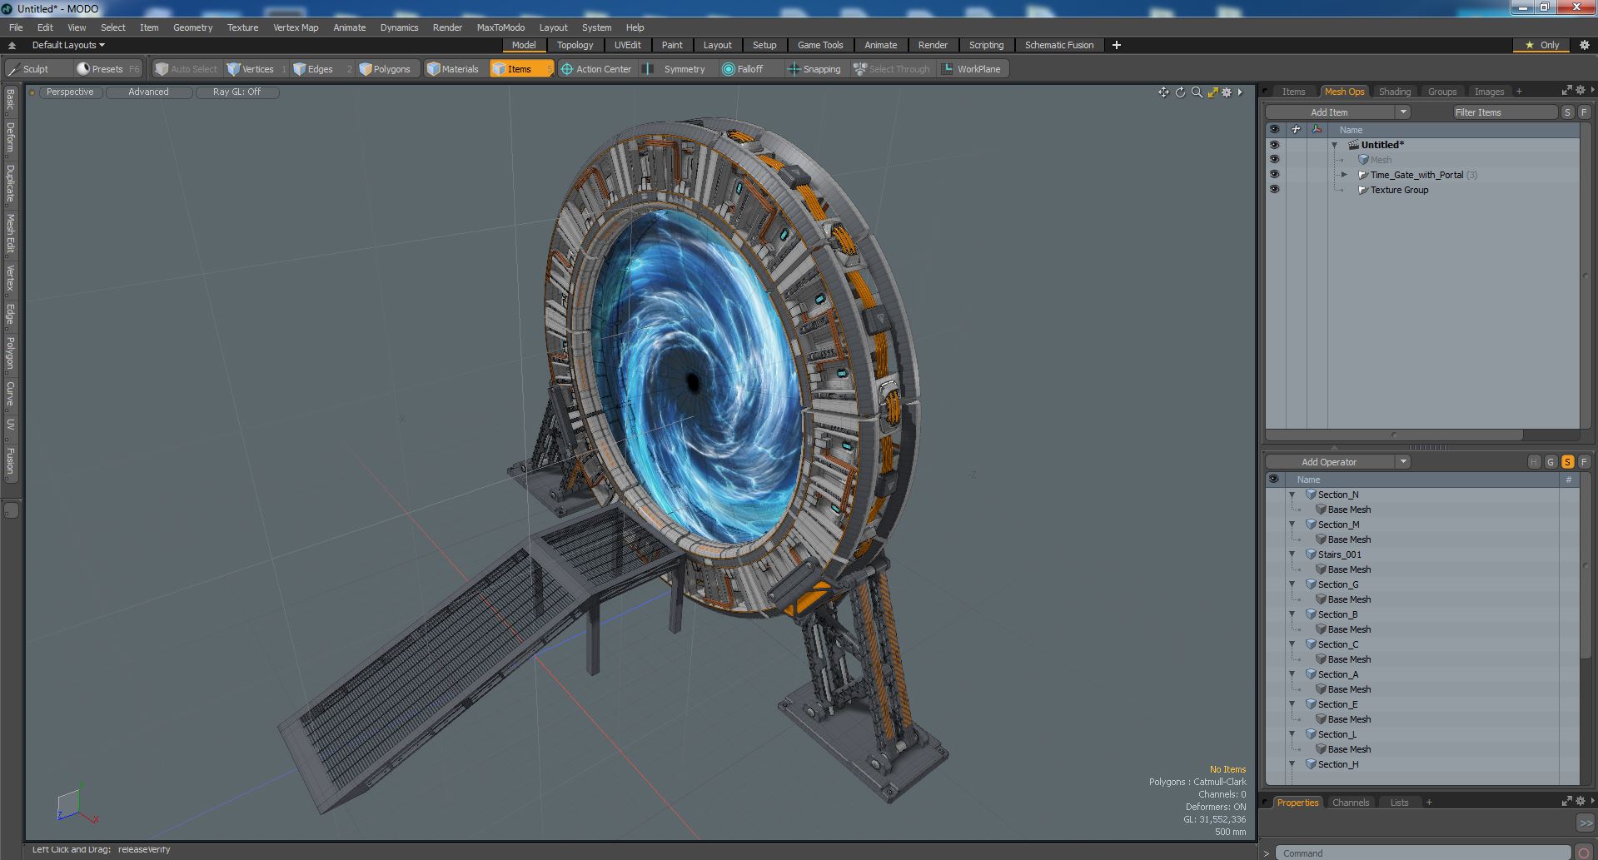Click the Add Item button
The height and width of the screenshot is (860, 1598).
click(x=1329, y=112)
